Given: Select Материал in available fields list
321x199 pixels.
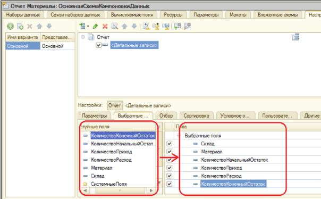Looking at the screenshot, I should coord(102,168).
